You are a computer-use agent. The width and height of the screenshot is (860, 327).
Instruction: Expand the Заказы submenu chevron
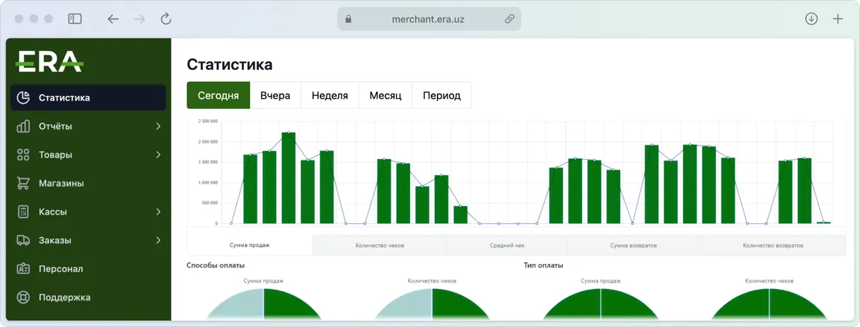(158, 240)
